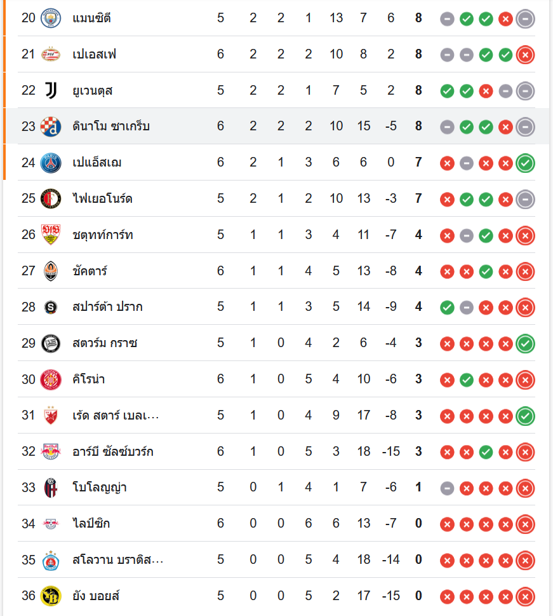Click the Bologna club crest
The image size is (553, 616).
pos(50,488)
